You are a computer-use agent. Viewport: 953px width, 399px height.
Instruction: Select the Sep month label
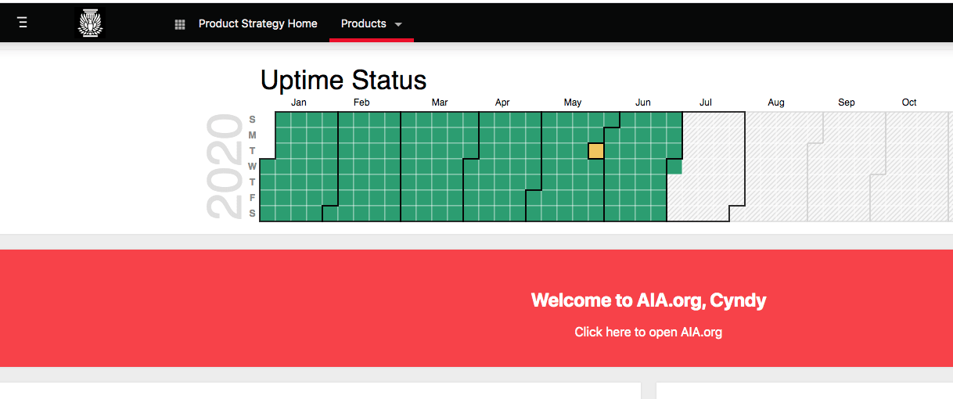click(x=847, y=102)
